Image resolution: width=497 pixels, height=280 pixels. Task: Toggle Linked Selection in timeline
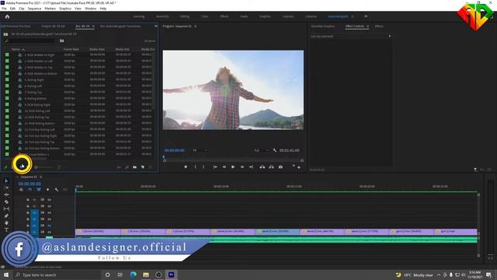39,190
